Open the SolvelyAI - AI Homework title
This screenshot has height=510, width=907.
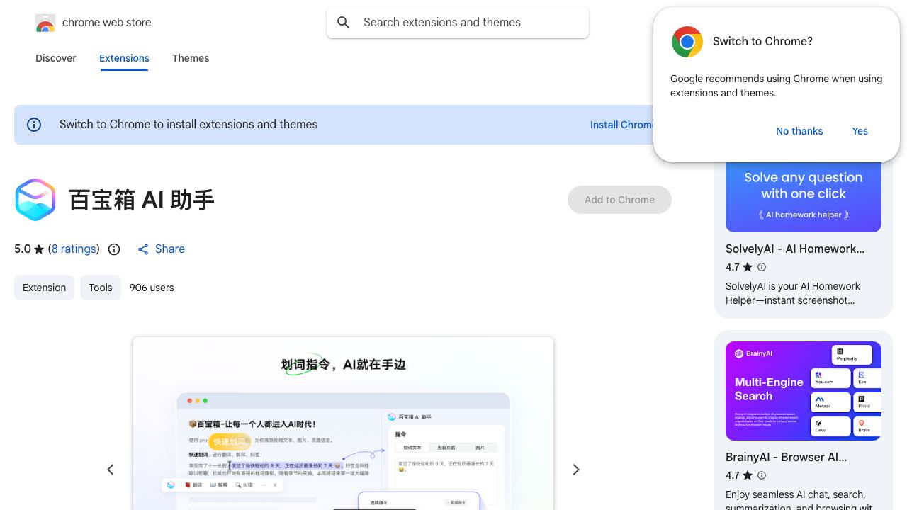[x=795, y=249]
